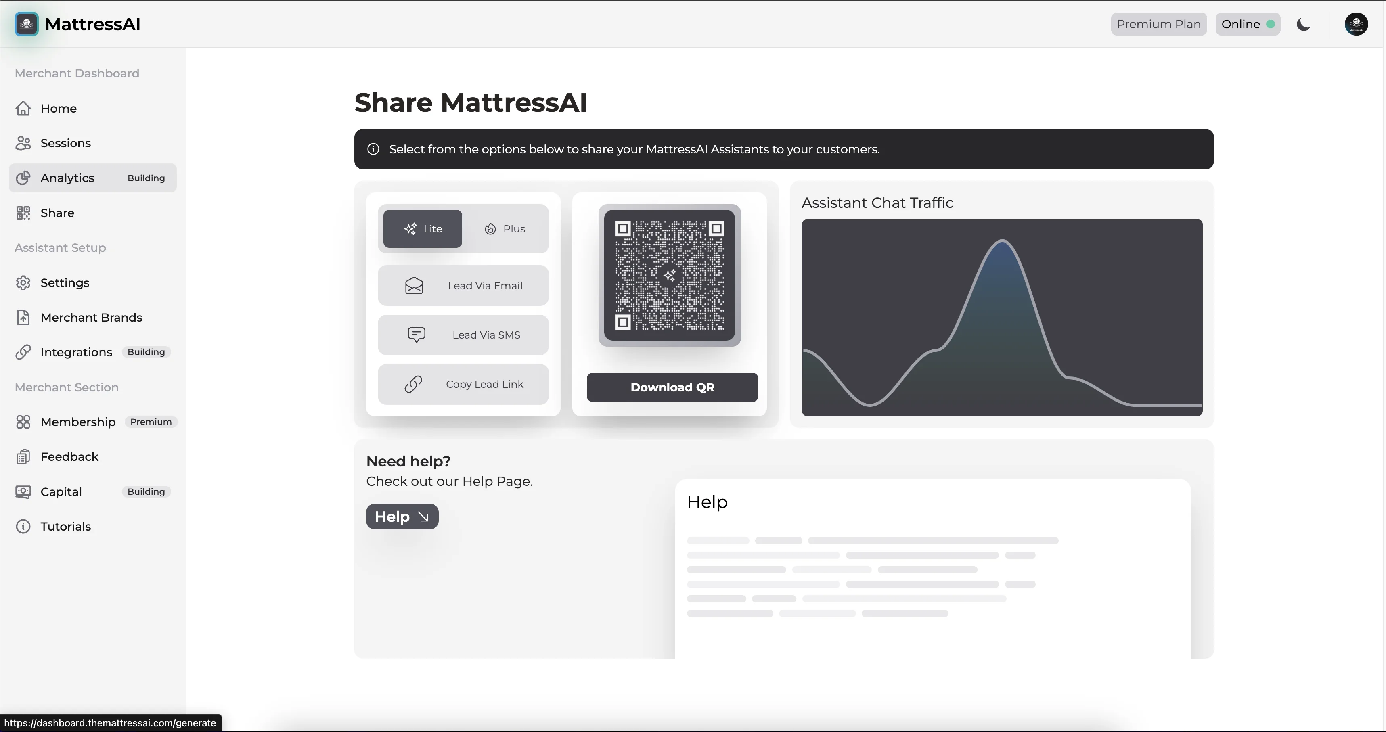
Task: Open Tutorials from the sidebar
Action: click(x=92, y=527)
